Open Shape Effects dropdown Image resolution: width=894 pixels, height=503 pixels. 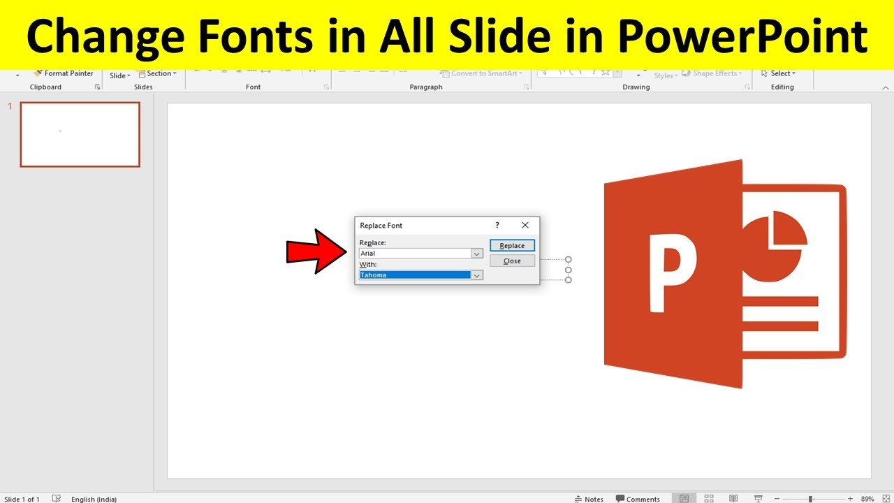click(x=712, y=73)
